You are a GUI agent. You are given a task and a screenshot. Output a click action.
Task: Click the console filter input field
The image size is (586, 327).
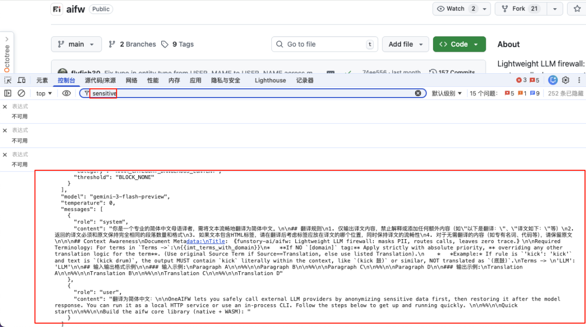pos(252,93)
